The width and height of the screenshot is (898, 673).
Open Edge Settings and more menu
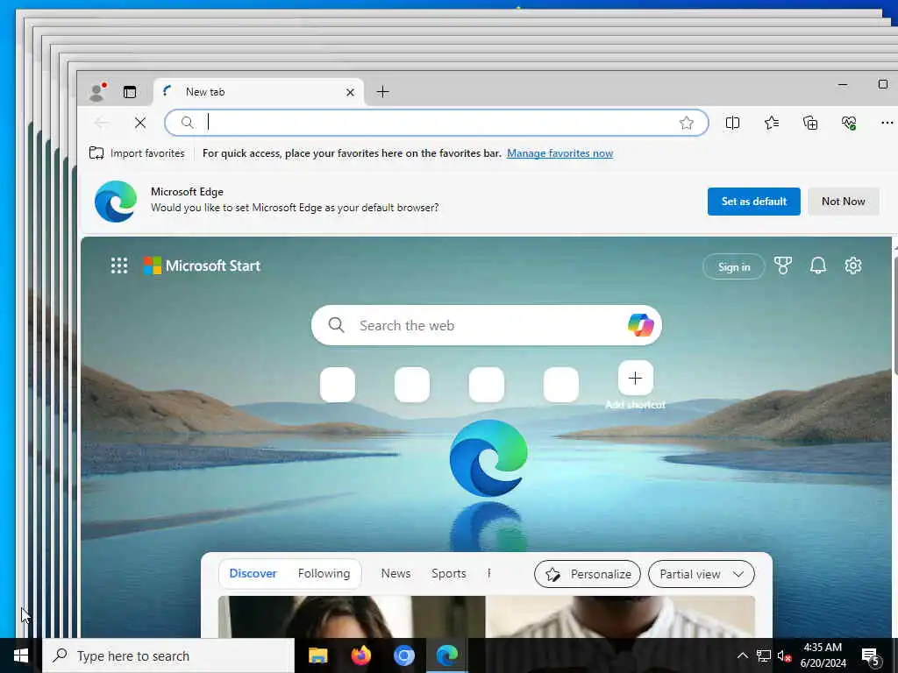coord(887,123)
